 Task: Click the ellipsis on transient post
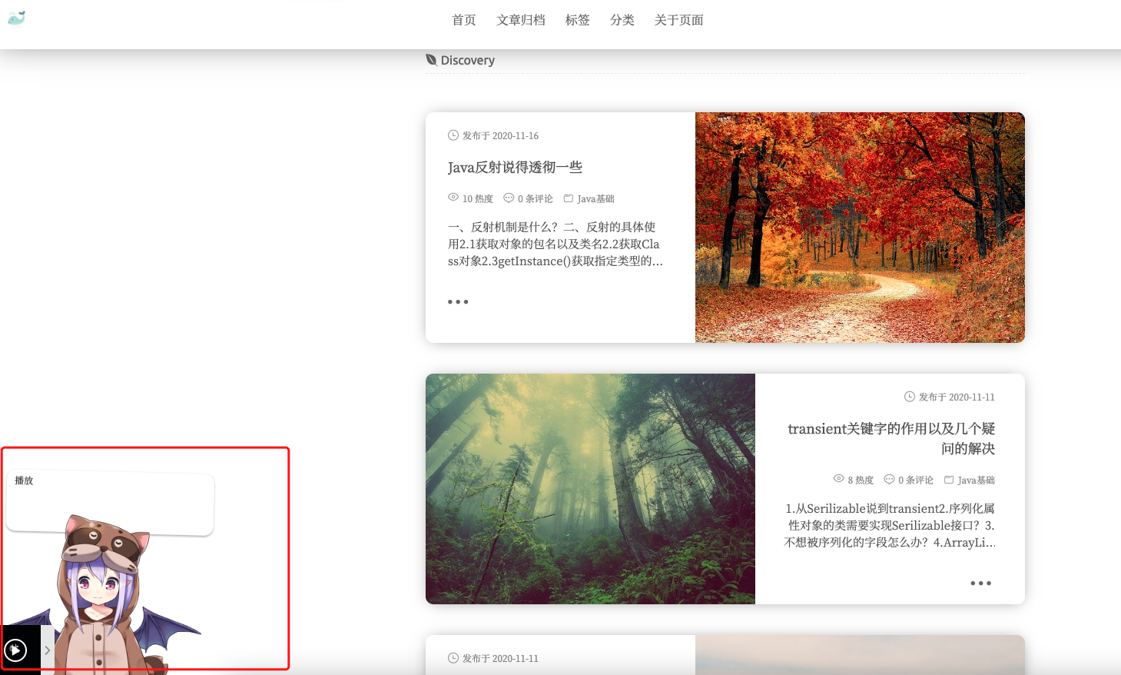click(980, 584)
